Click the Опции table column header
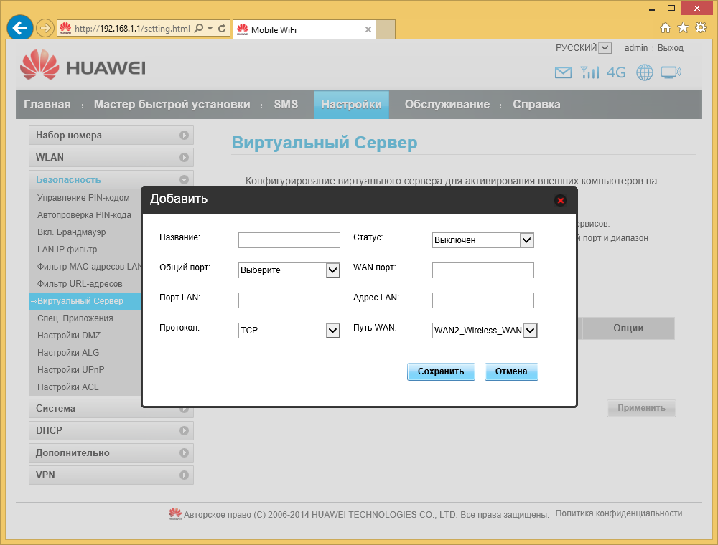Image resolution: width=718 pixels, height=545 pixels. [628, 328]
